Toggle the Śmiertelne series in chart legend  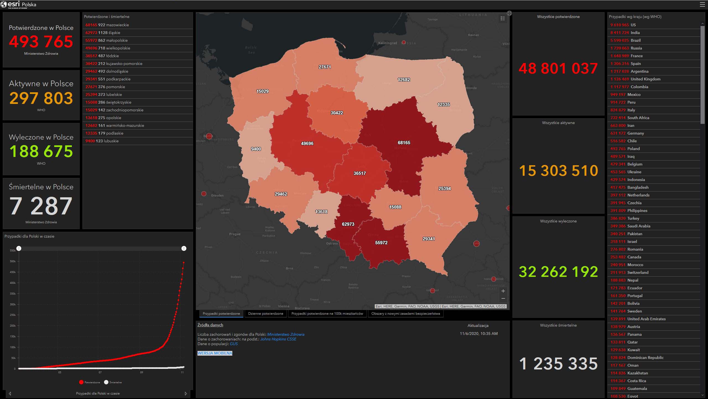click(113, 382)
